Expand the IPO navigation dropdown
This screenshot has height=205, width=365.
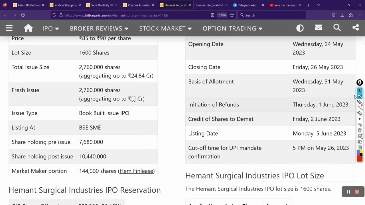click(50, 28)
